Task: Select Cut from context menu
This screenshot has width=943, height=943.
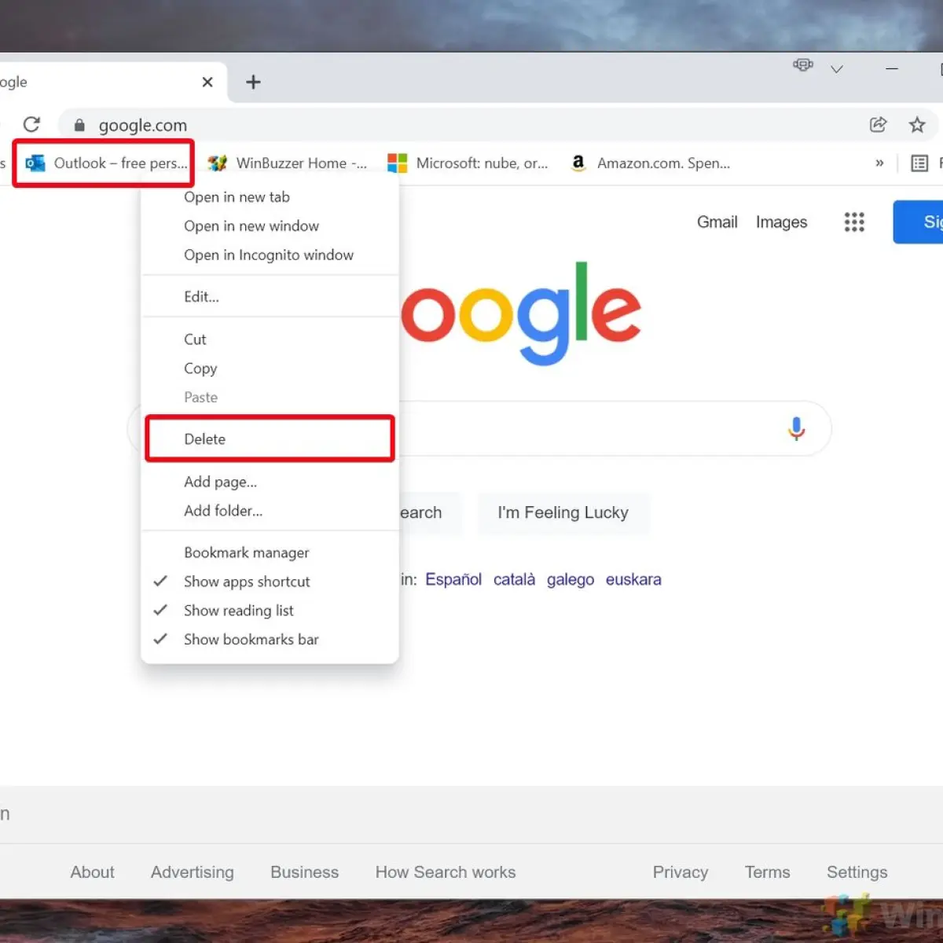Action: point(270,339)
